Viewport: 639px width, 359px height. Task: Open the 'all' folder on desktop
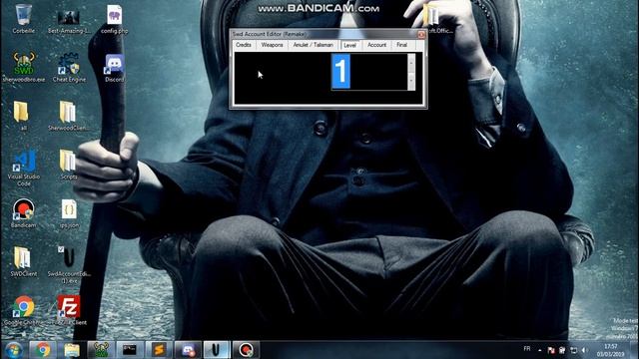coord(23,116)
